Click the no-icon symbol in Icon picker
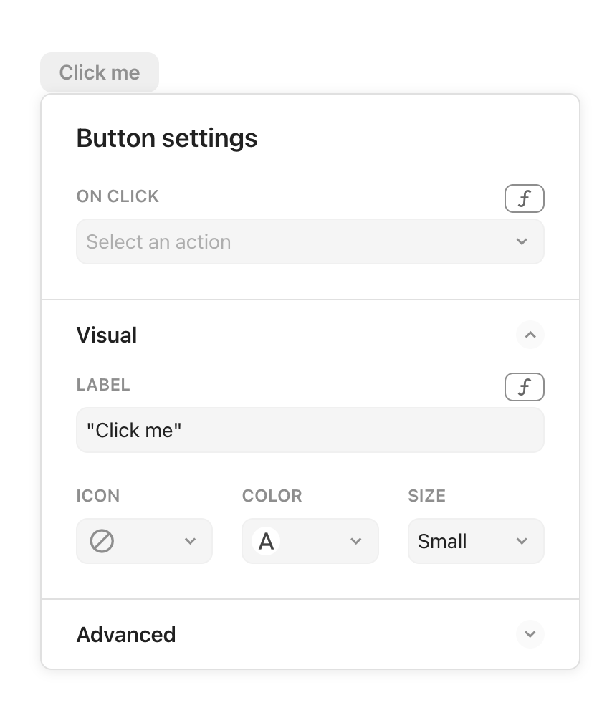Viewport: 612px width, 708px height. point(102,541)
